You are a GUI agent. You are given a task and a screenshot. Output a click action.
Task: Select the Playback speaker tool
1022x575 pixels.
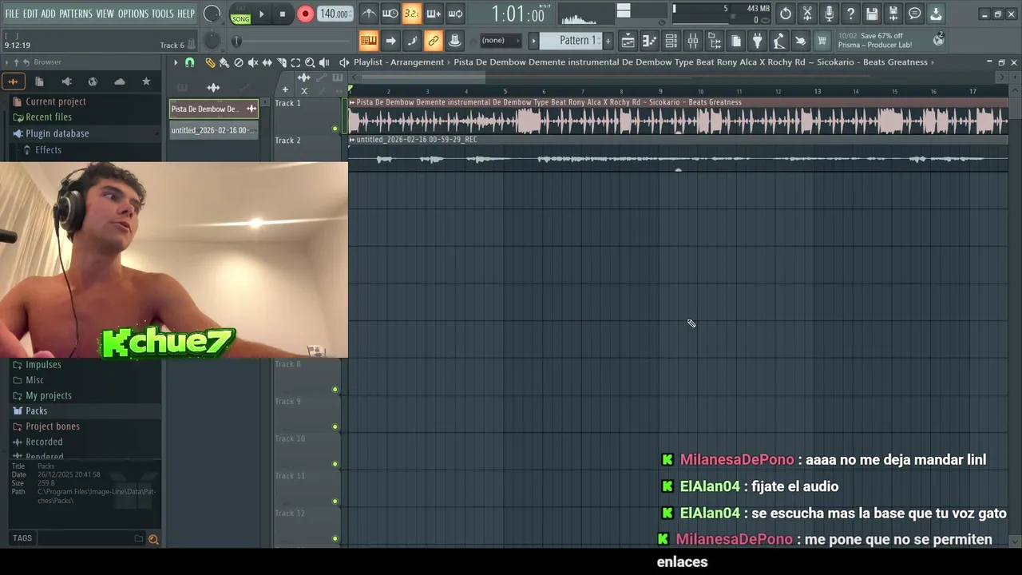coord(324,62)
